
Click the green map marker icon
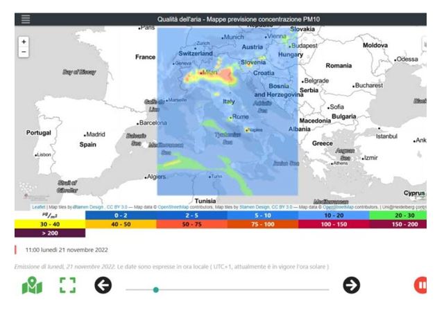coord(32,285)
